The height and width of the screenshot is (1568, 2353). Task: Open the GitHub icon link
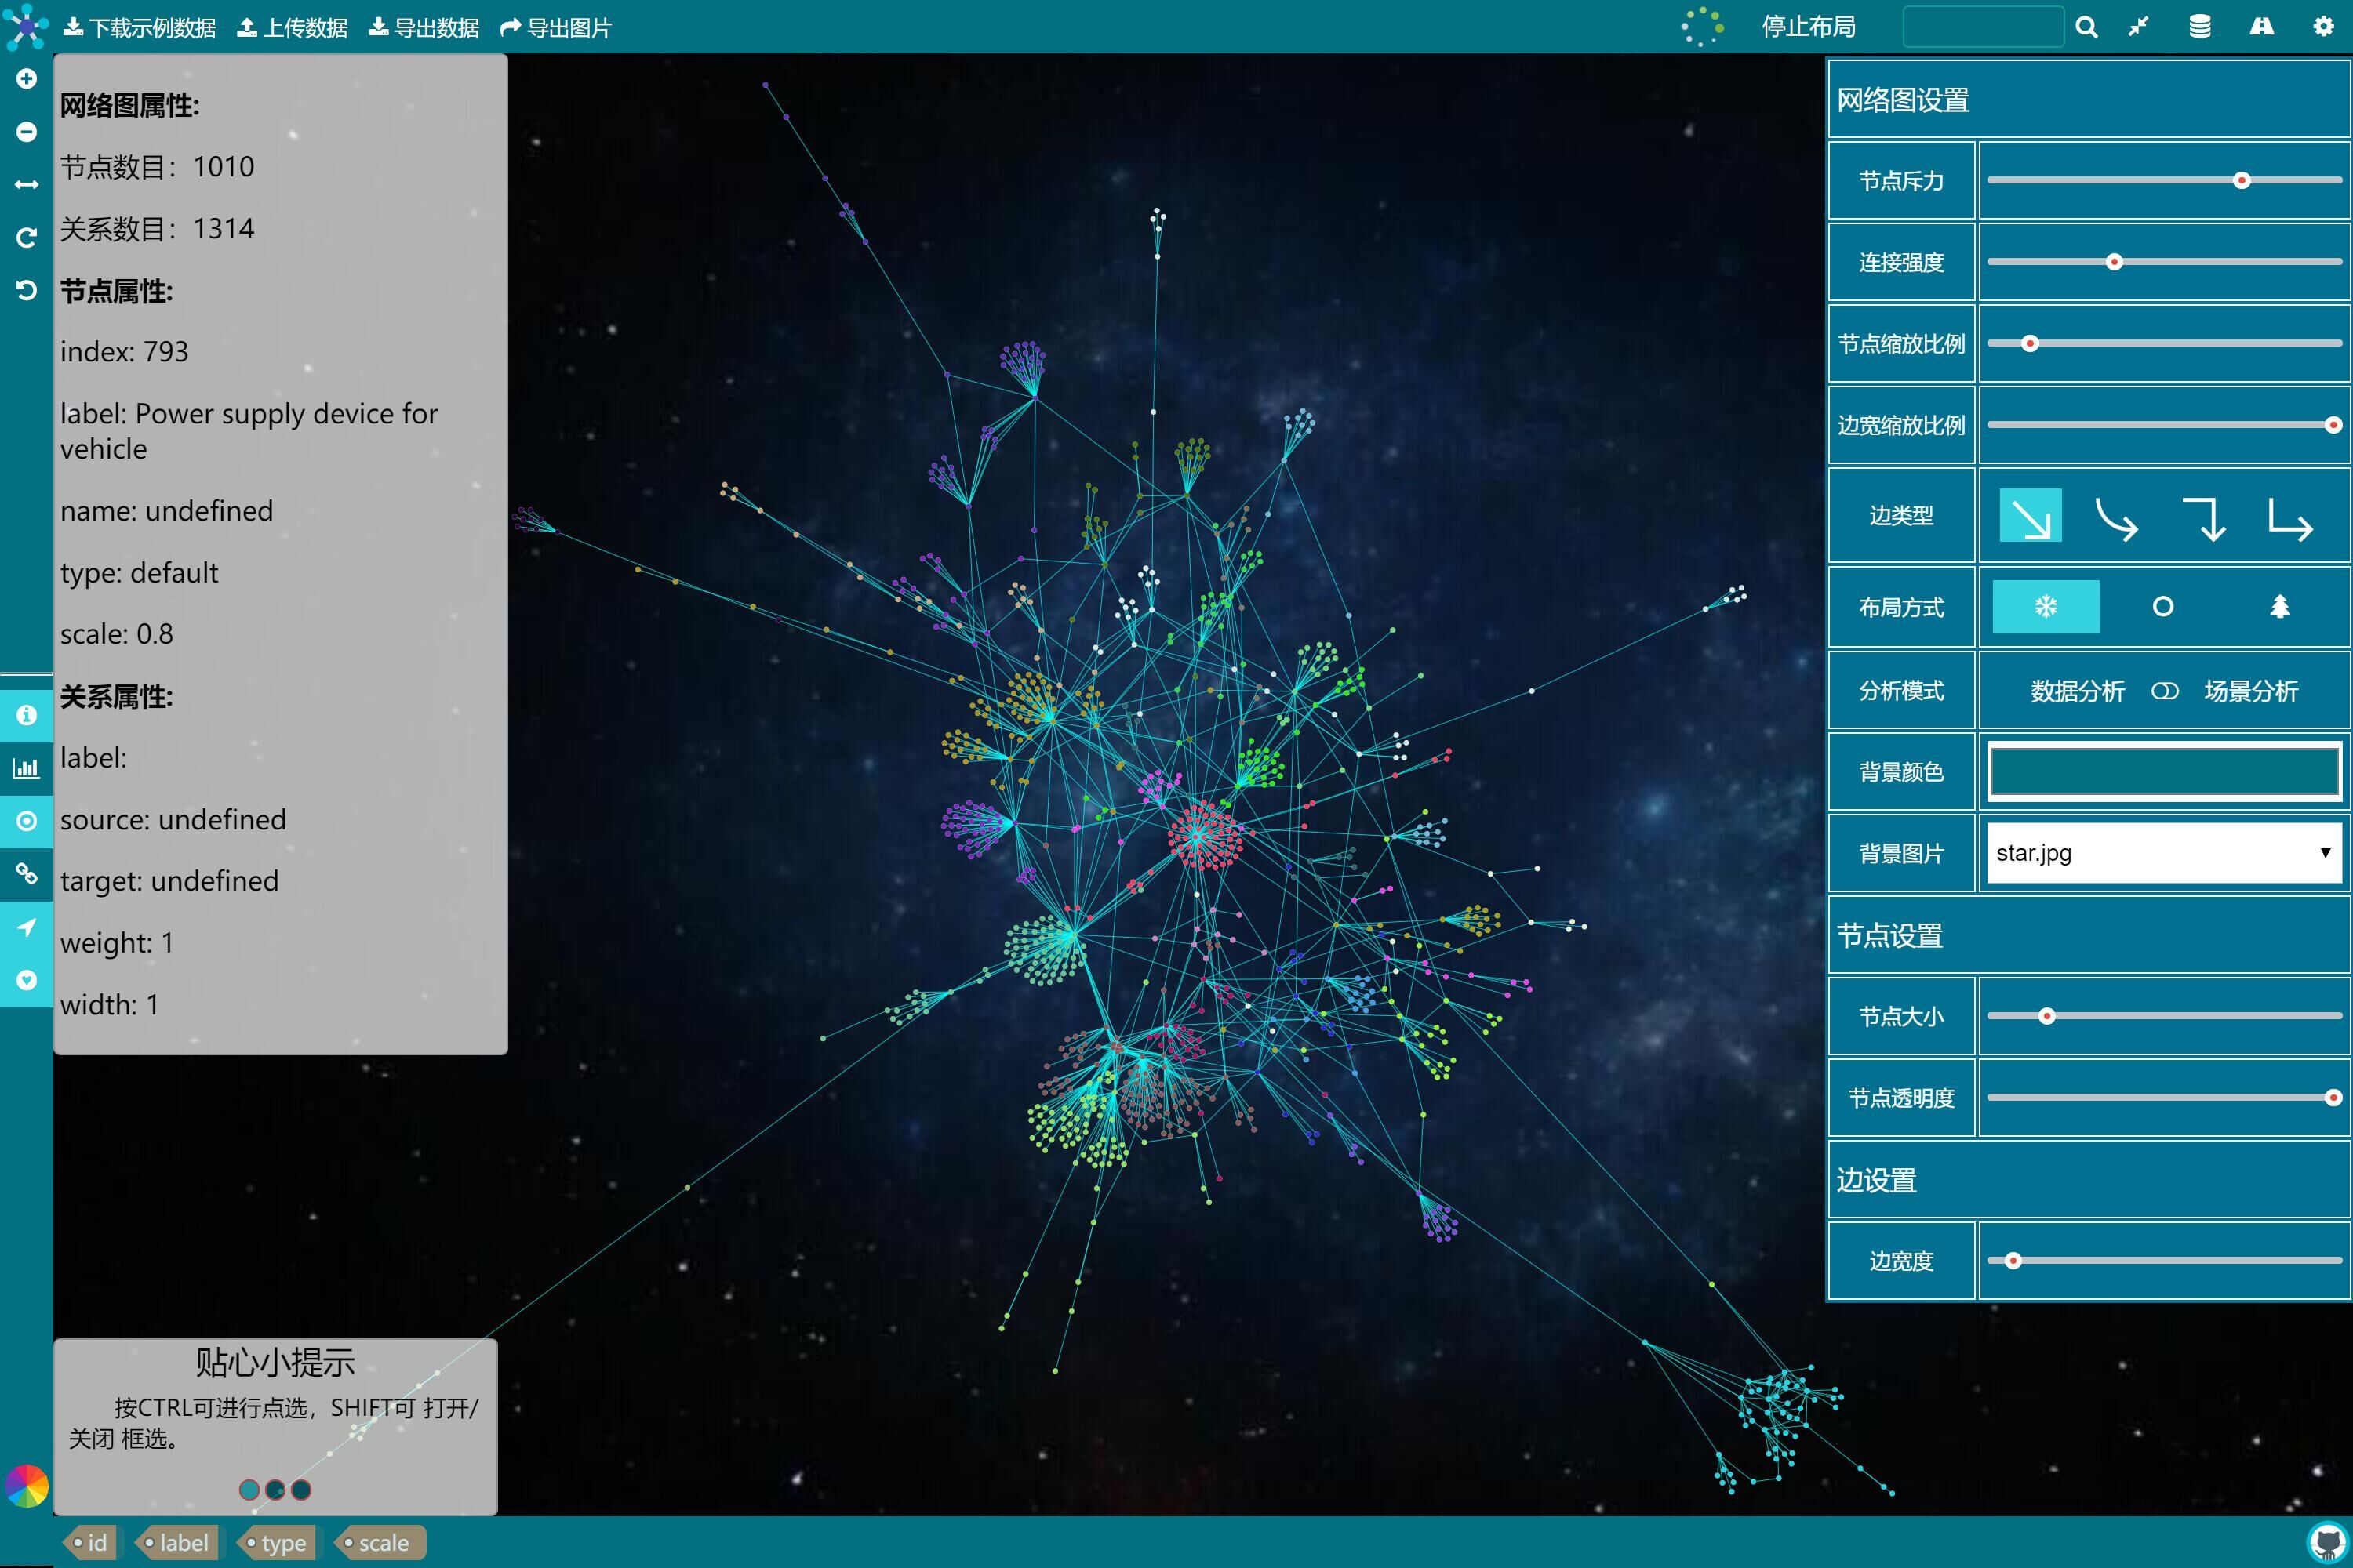coord(2327,1542)
